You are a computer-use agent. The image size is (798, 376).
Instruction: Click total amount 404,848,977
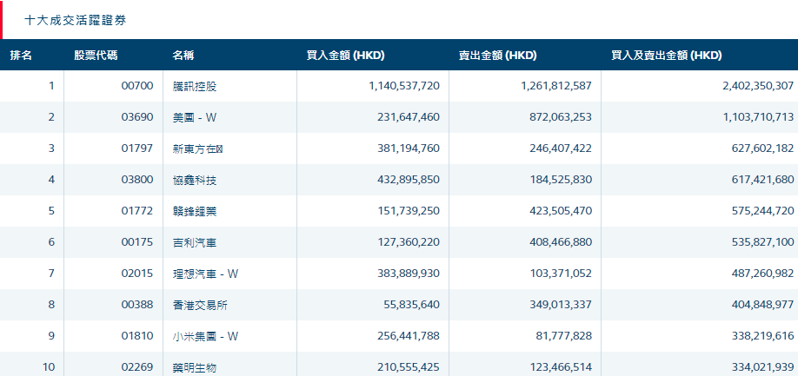click(762, 305)
